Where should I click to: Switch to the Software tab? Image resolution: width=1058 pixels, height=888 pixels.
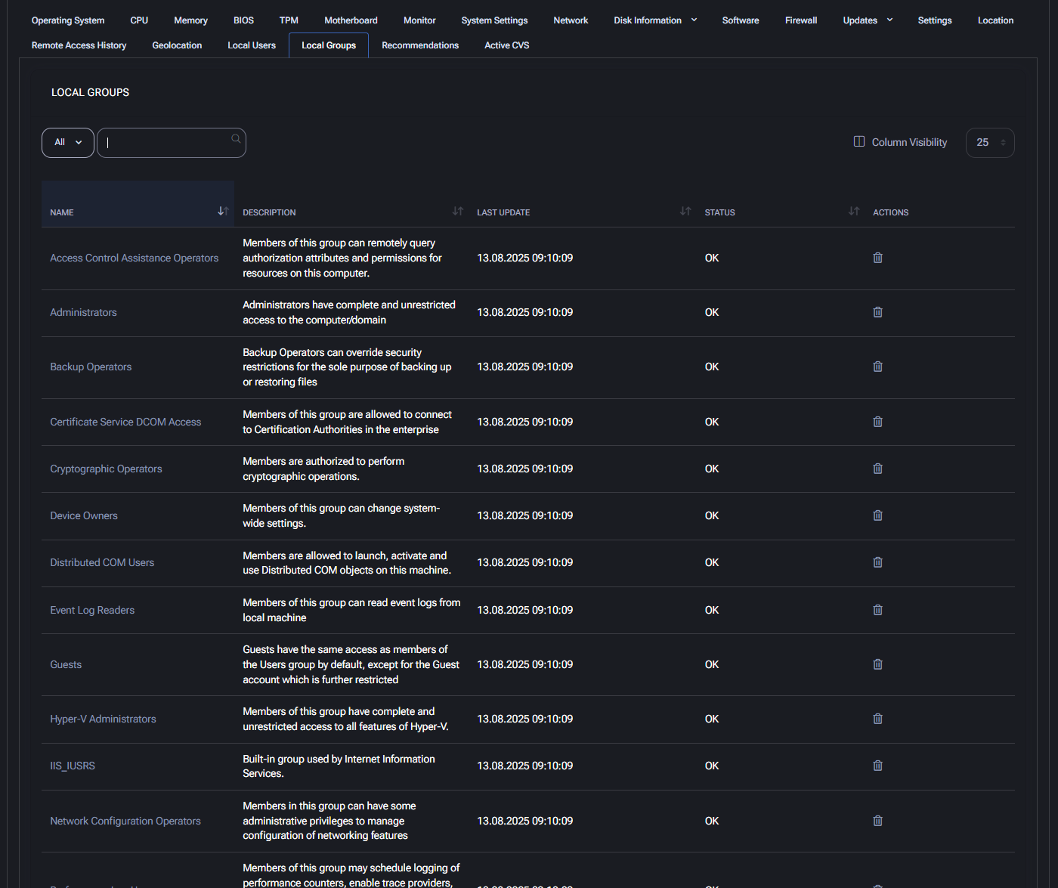pos(741,20)
